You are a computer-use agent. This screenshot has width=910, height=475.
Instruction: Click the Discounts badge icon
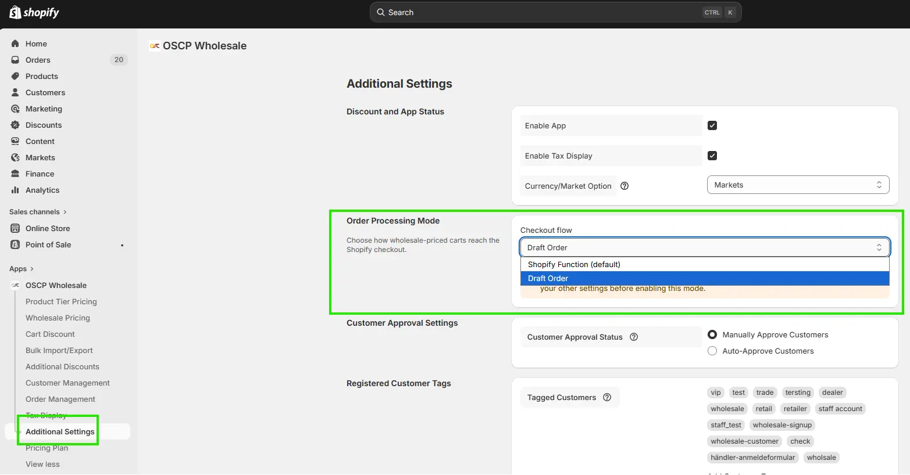tap(15, 125)
